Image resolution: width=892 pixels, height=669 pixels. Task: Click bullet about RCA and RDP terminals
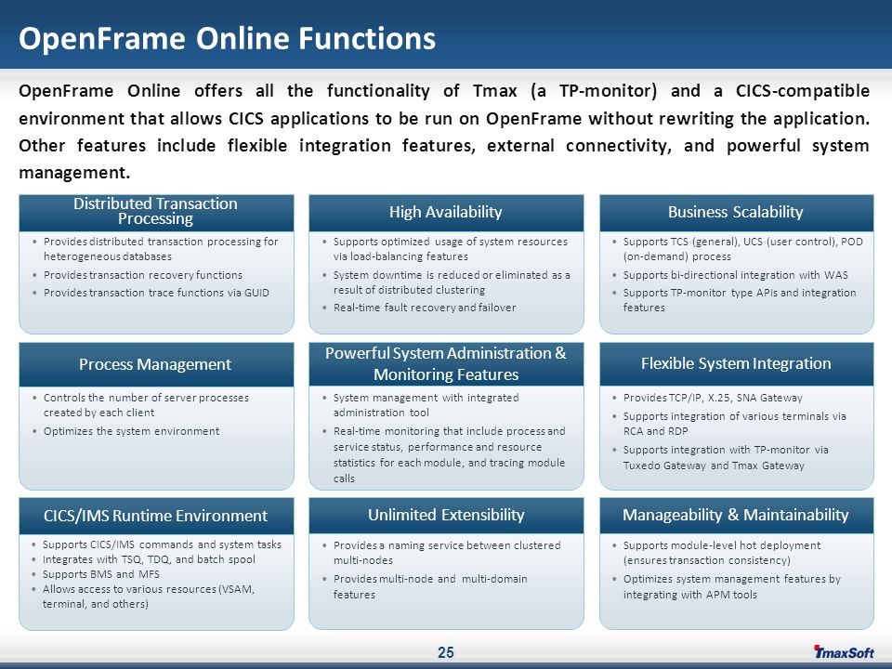(734, 424)
